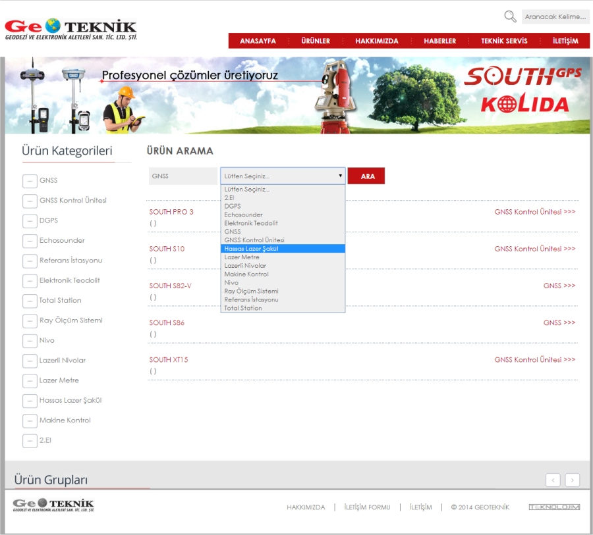Click the GeoTeknik logo in footer
Viewport: 593px width, 535px height.
click(x=53, y=505)
